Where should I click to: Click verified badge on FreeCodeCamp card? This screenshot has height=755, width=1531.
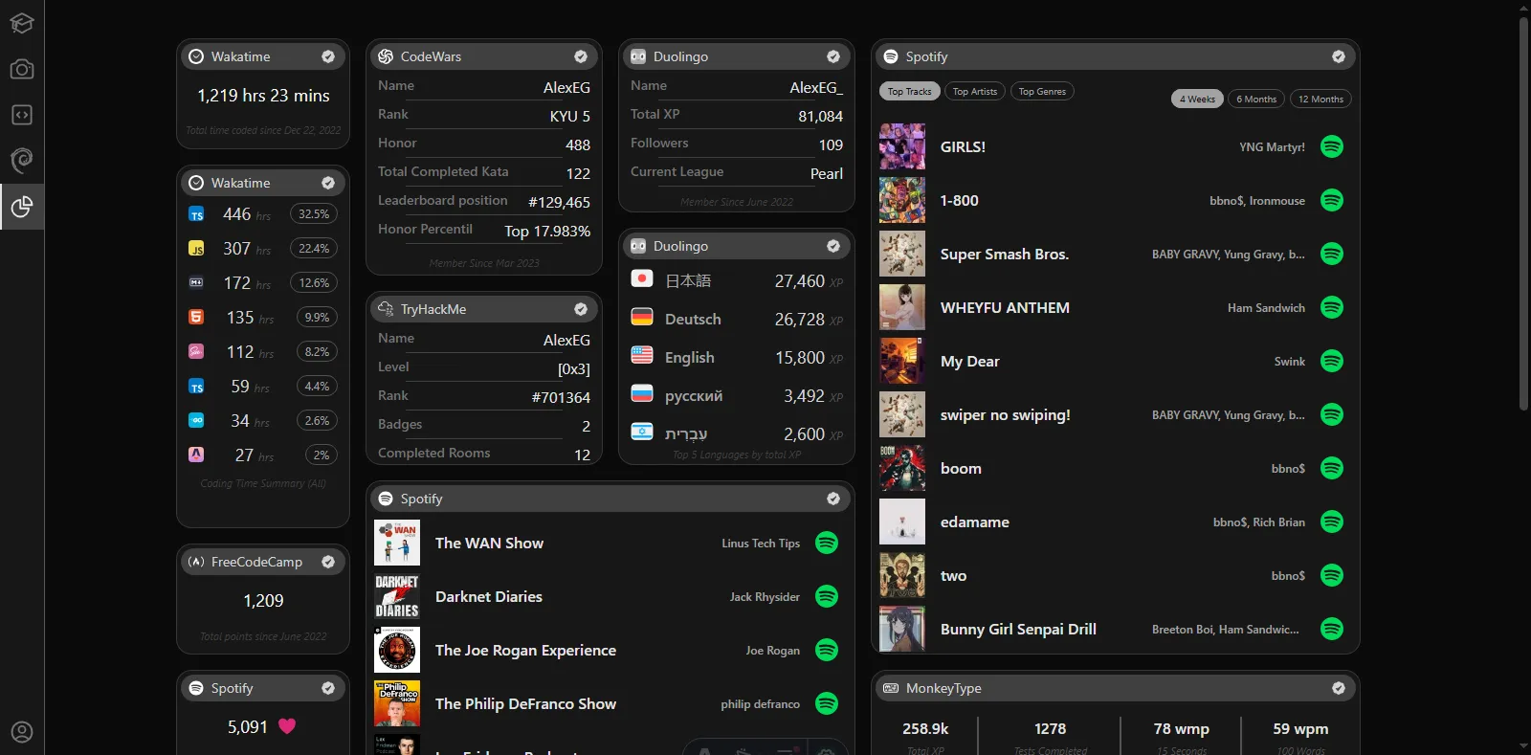(328, 562)
